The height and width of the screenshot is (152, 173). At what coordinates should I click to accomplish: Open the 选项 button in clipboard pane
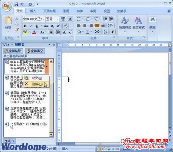pos(9,141)
